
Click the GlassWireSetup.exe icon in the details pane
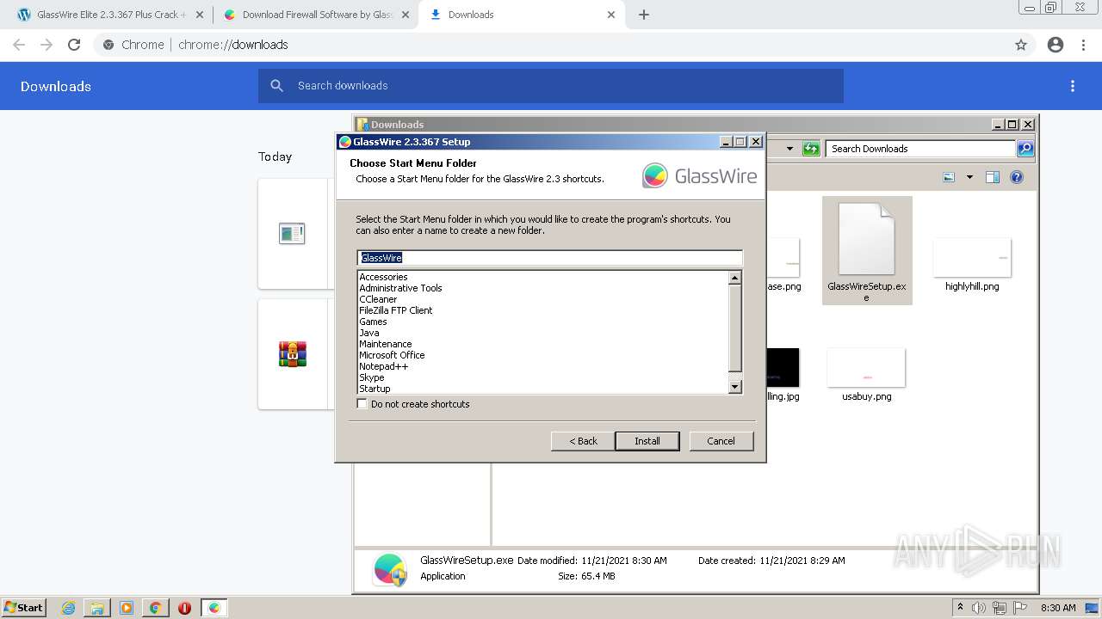coord(390,569)
